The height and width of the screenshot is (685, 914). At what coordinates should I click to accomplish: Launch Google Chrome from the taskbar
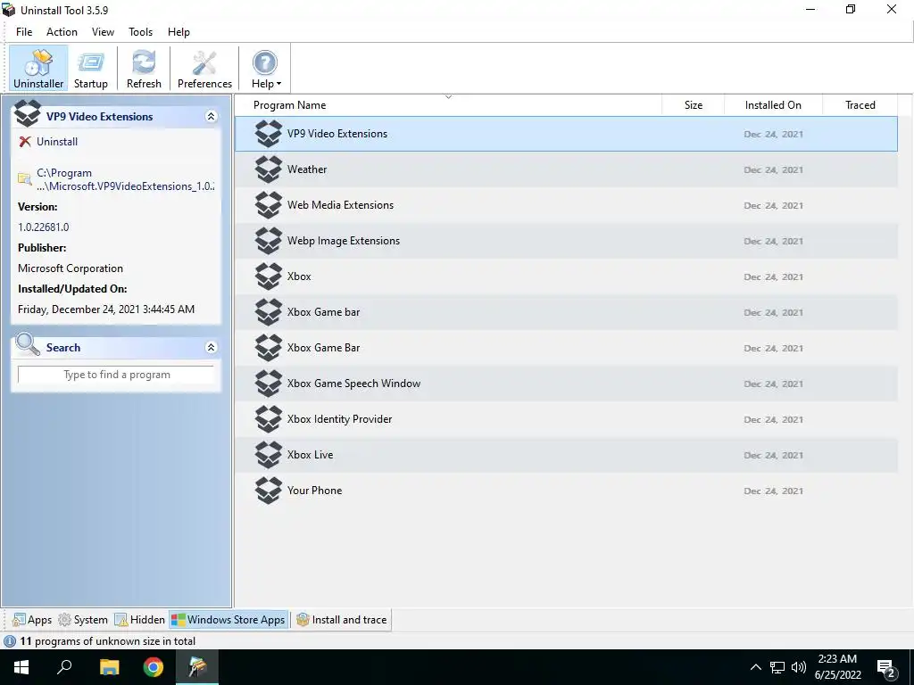point(154,667)
